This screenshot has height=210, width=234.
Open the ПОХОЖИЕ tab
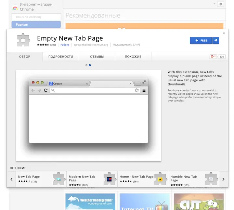(x=133, y=57)
